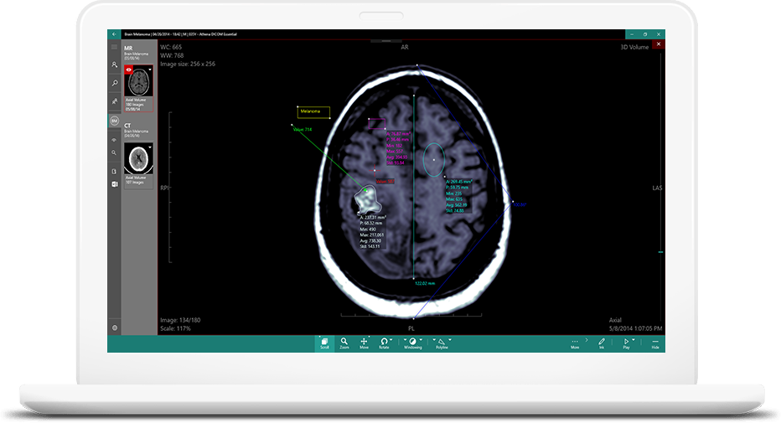Open the hamburger menu in the sidebar
Screen dimensions: 781x423
(115, 47)
